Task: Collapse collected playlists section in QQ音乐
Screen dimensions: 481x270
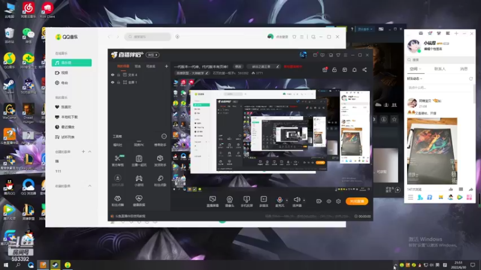Action: 90,186
